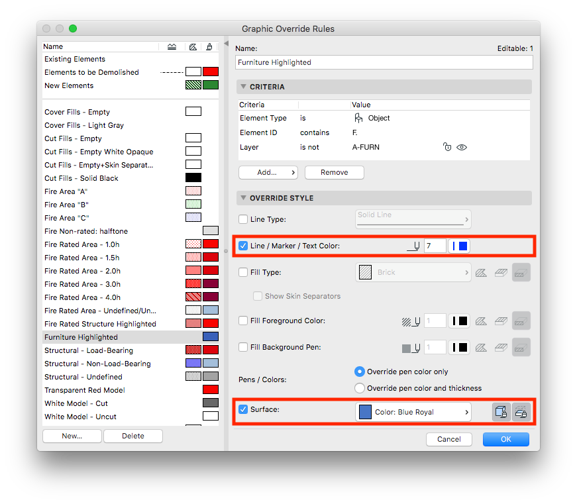
Task: Click the Object element type icon in criteria
Action: (x=358, y=118)
